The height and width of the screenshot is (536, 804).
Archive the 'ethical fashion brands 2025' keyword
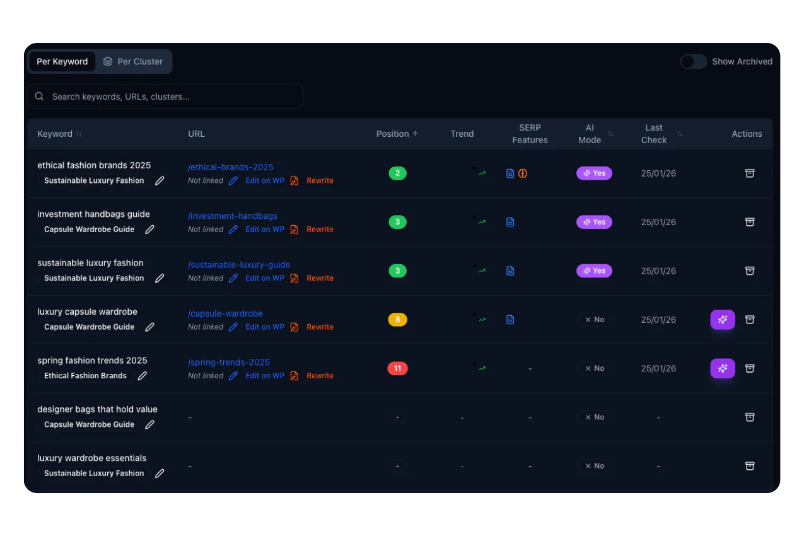(750, 173)
